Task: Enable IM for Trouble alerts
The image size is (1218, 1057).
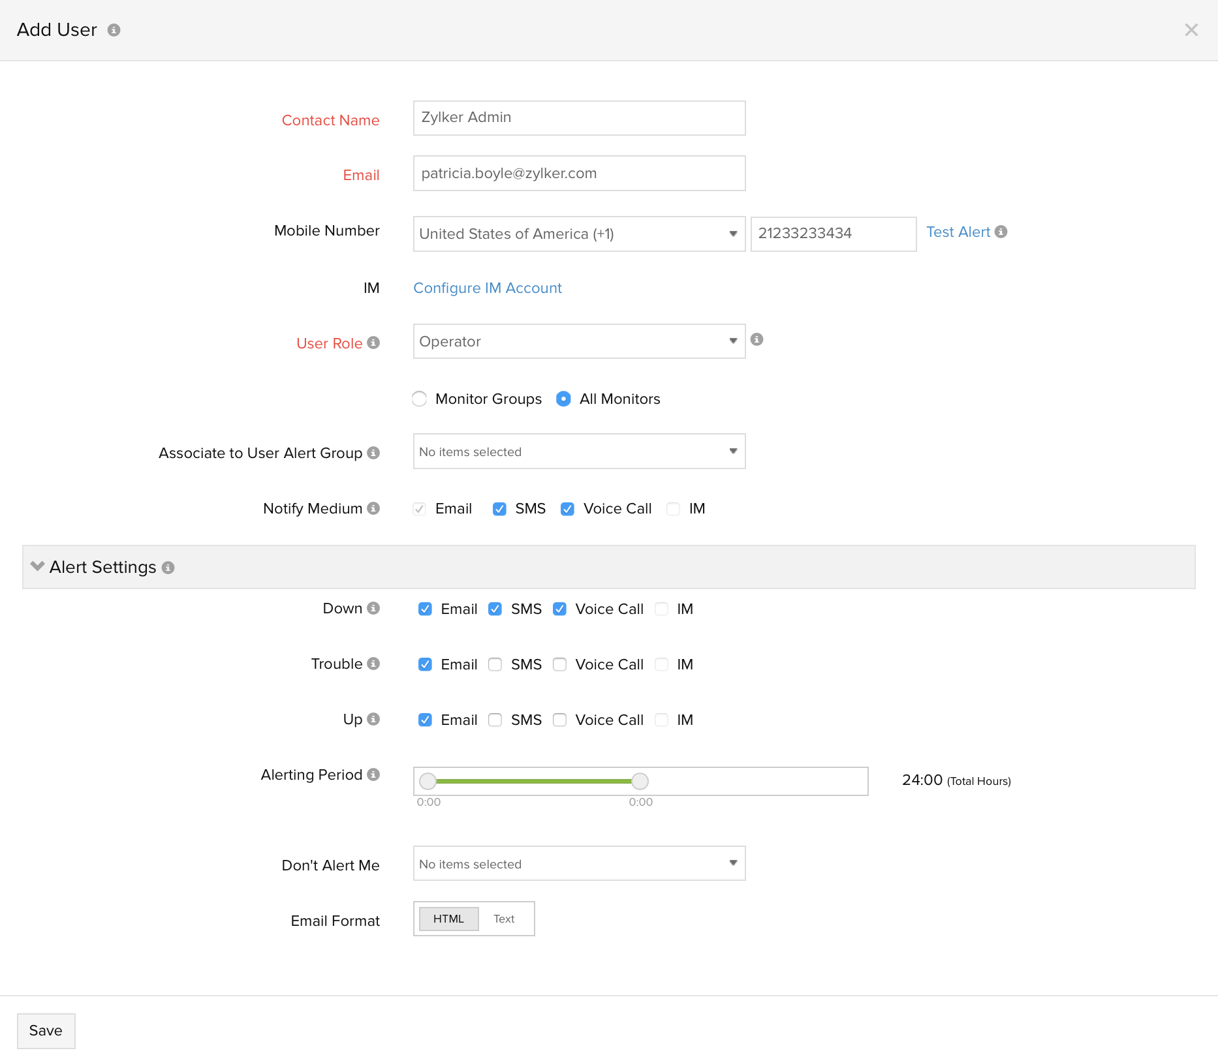Action: click(x=661, y=664)
